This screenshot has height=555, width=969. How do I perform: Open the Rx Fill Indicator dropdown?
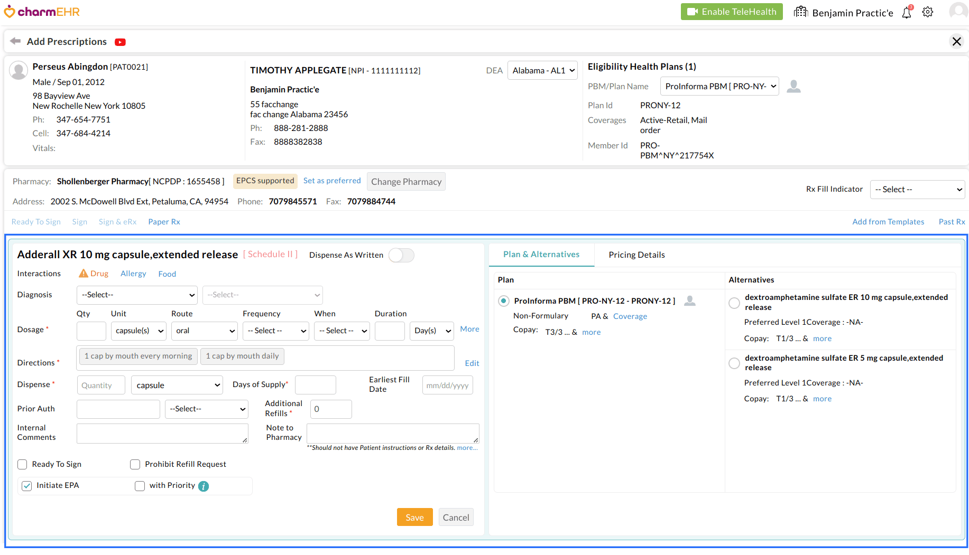click(917, 190)
